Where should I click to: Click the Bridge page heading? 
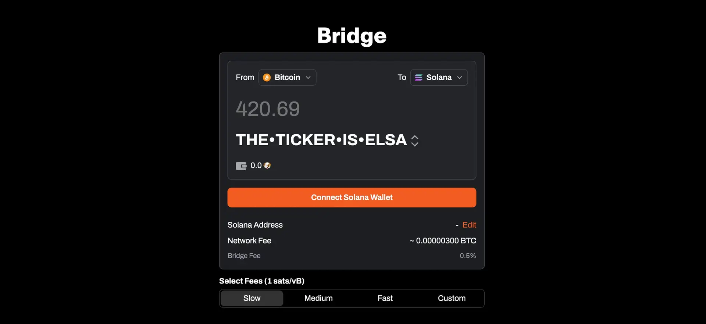click(352, 36)
